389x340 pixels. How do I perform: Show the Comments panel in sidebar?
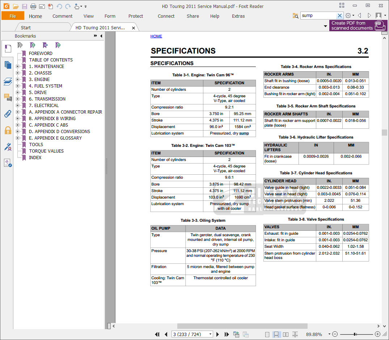coord(8,98)
